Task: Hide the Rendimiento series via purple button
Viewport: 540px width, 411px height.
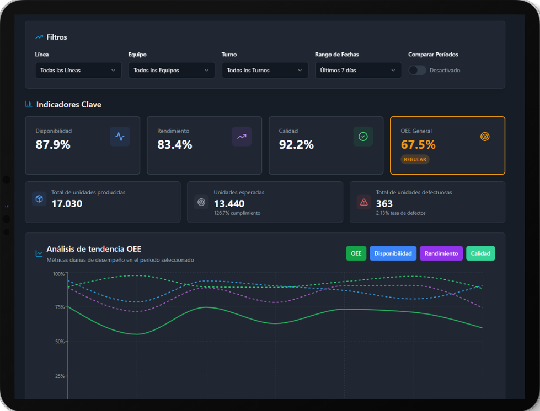Action: coord(441,253)
